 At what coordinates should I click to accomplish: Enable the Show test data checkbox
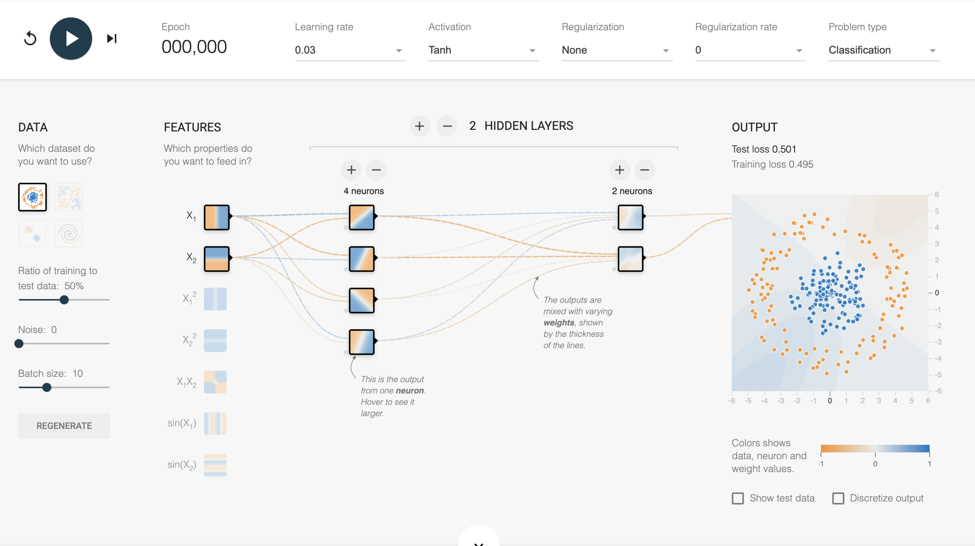738,498
